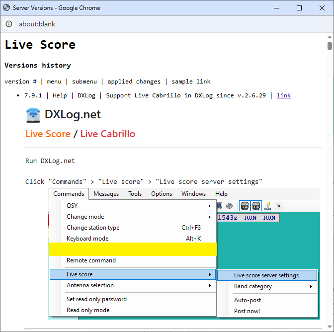Choose Set read only password entry

[x=133, y=299]
